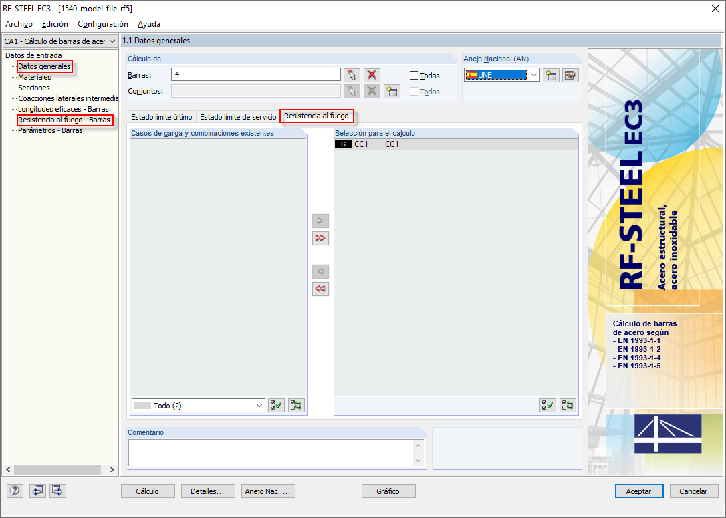Select all in existing load cases list

[x=276, y=406]
